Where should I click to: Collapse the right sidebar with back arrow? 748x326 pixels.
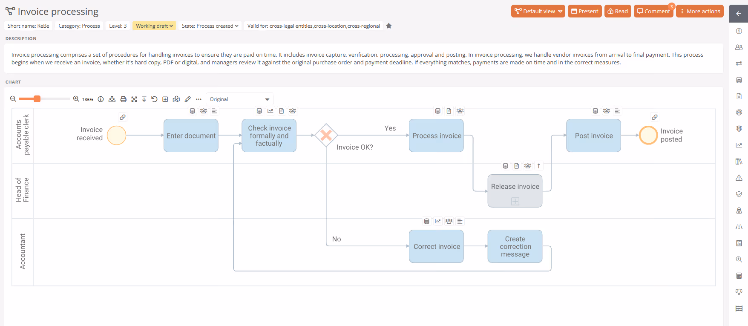click(739, 14)
